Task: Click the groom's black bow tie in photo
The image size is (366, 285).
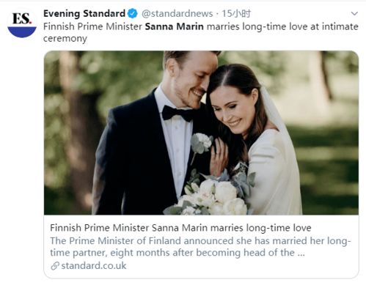Action: 177,113
